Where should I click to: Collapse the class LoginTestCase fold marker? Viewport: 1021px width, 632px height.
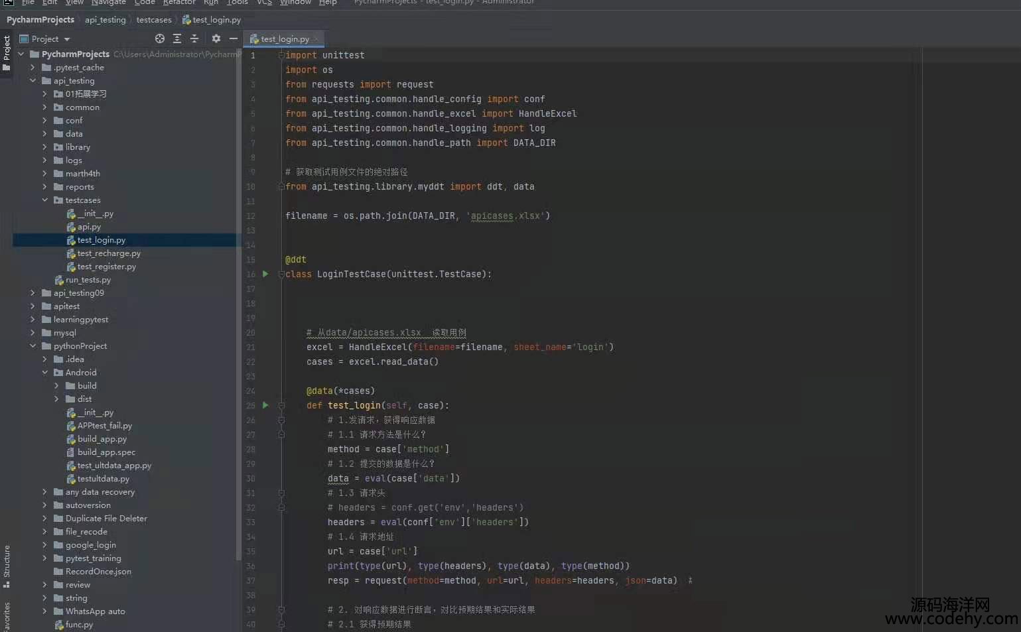click(281, 275)
